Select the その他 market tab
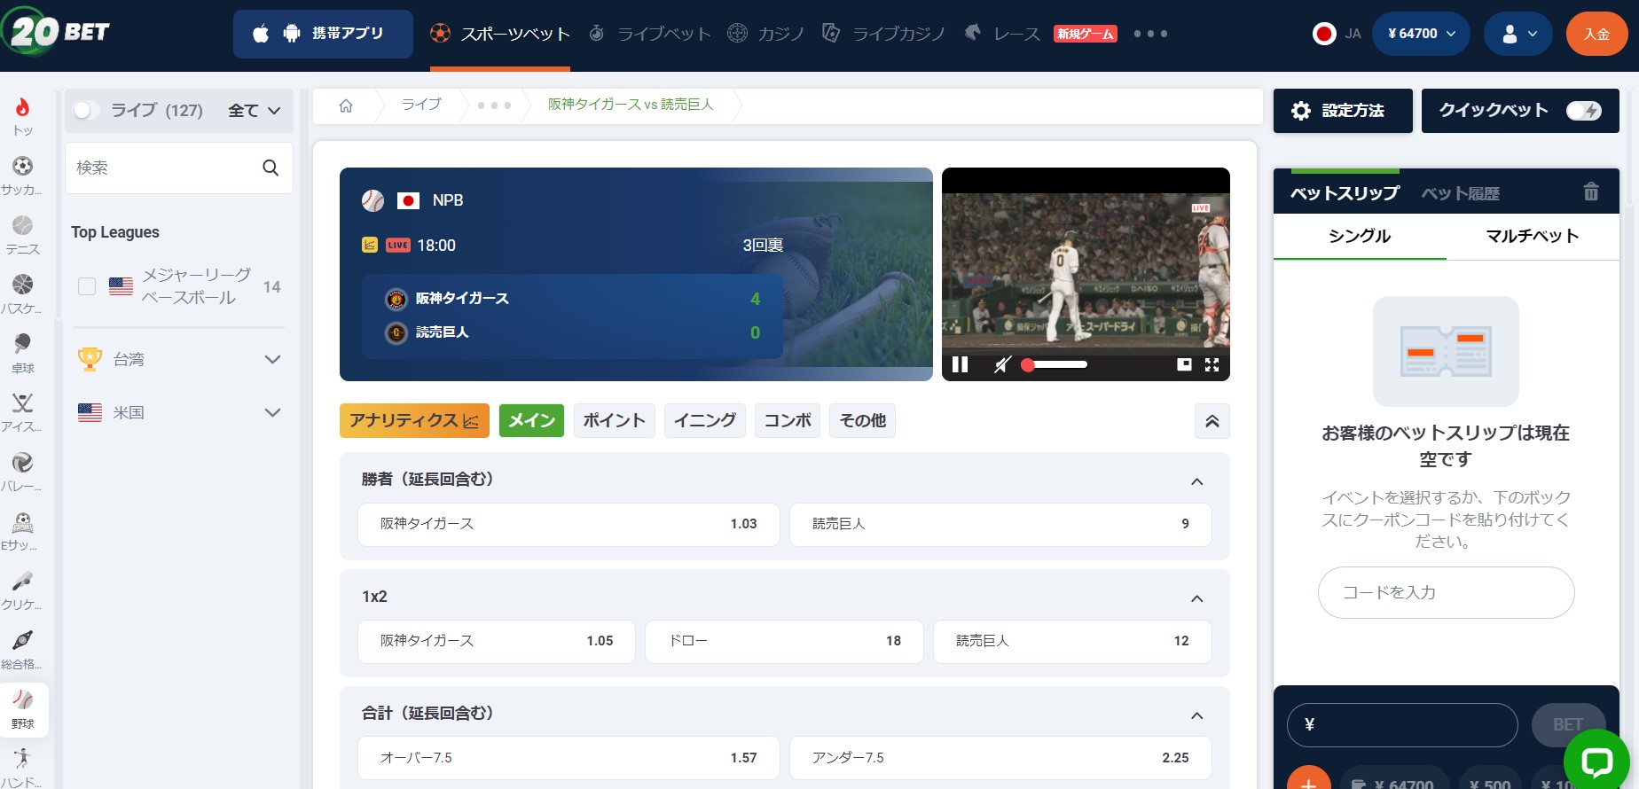Image resolution: width=1639 pixels, height=789 pixels. (x=863, y=420)
